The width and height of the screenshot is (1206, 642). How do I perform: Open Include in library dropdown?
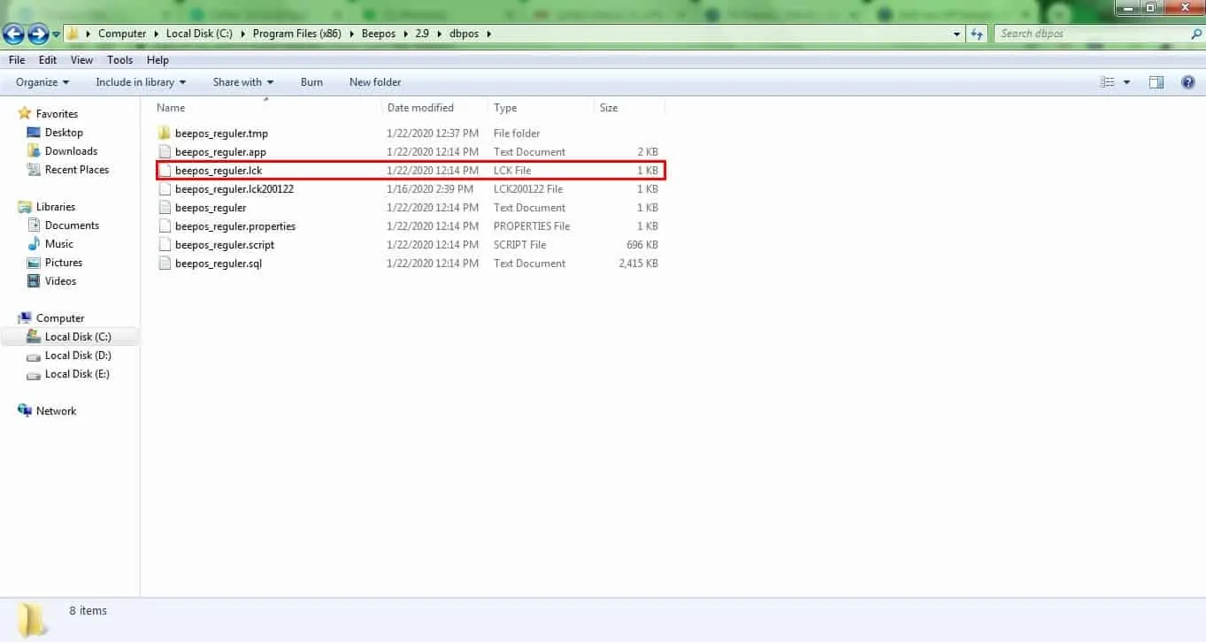point(141,82)
